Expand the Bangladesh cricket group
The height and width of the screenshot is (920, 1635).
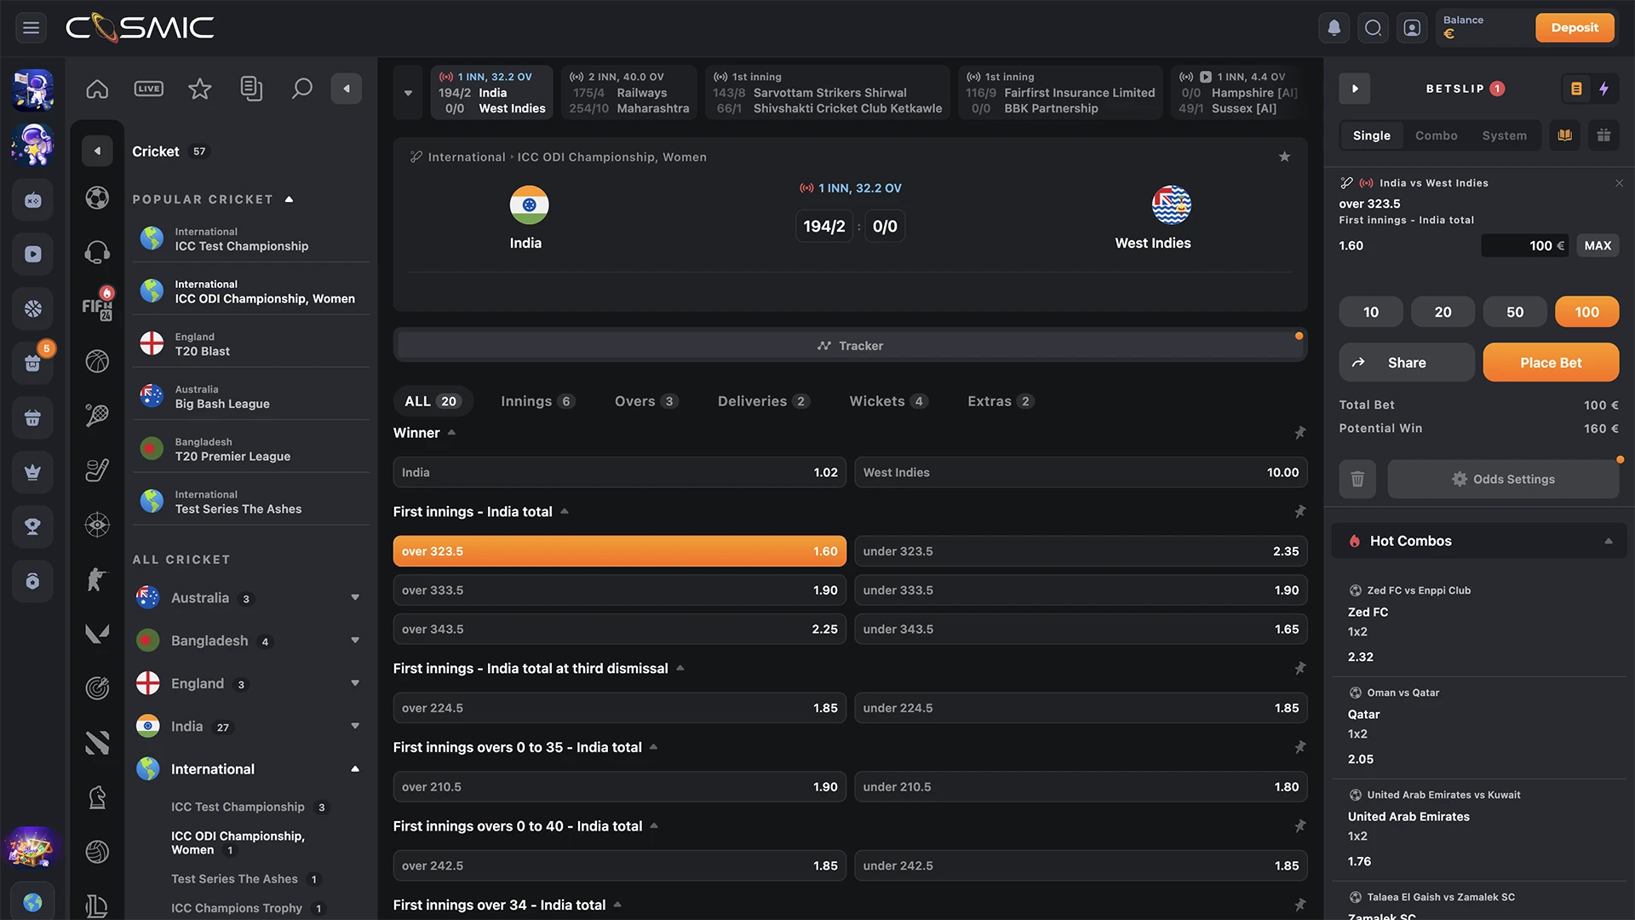[x=355, y=641]
